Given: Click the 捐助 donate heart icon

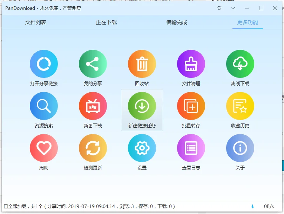Looking at the screenshot, I should click(43, 148).
